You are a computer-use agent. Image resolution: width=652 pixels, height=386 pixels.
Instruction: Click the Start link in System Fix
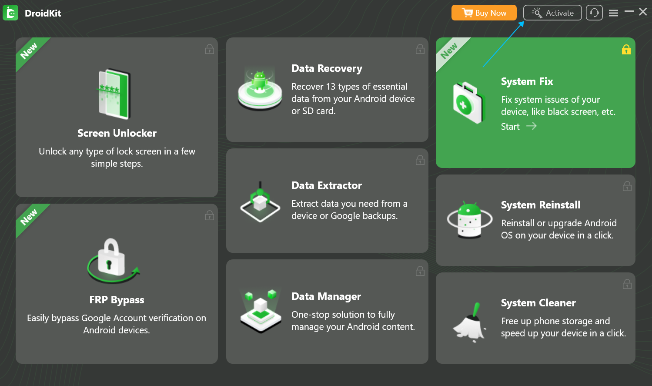510,127
